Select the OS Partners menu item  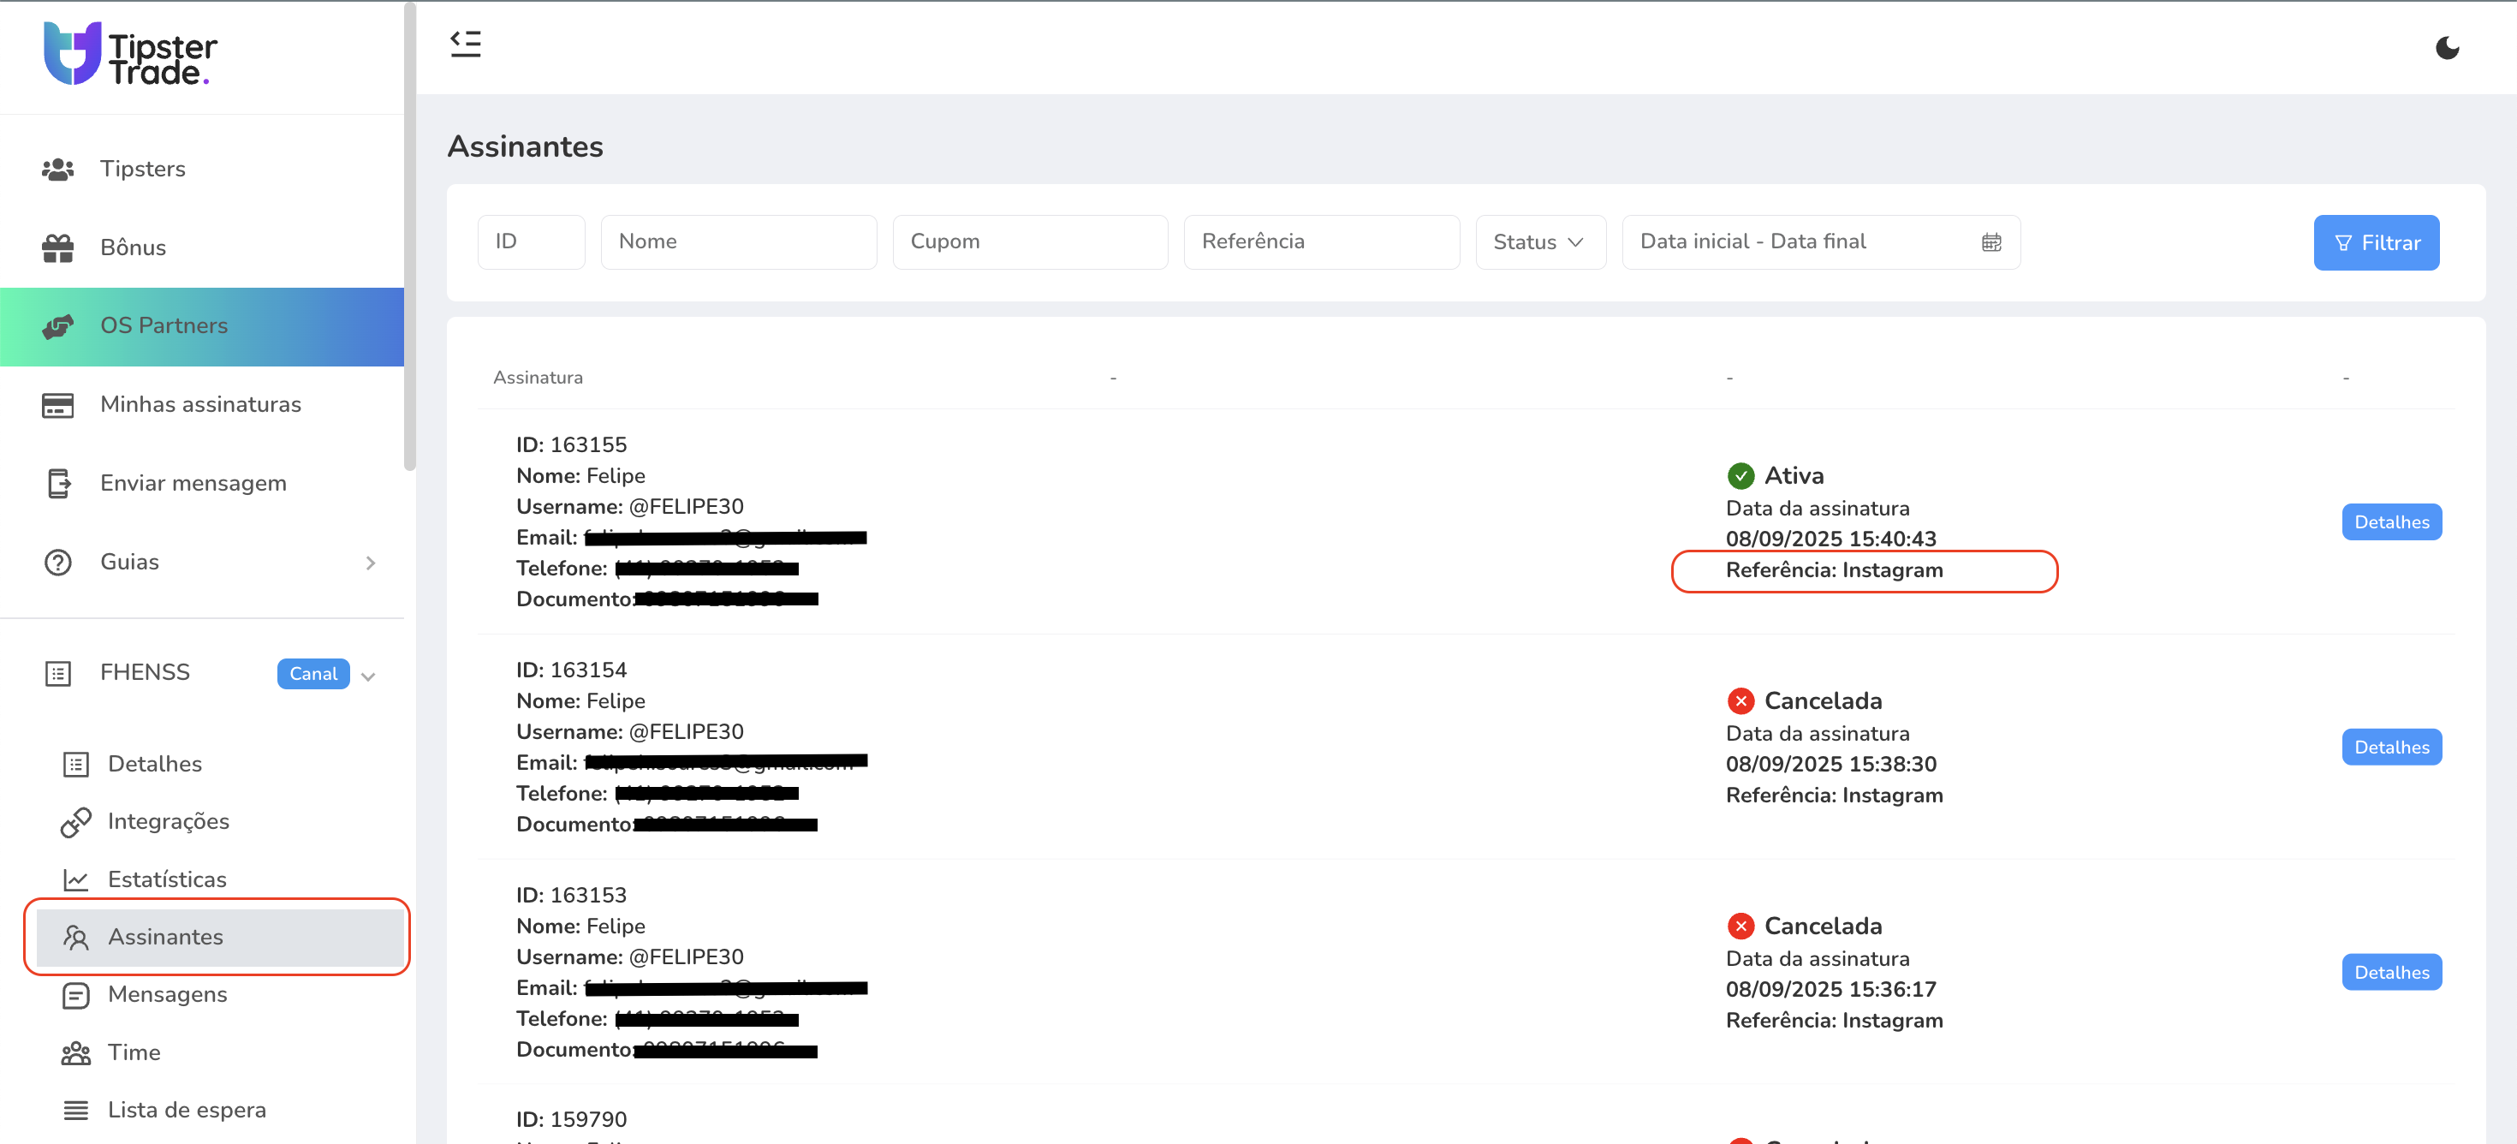(x=201, y=326)
